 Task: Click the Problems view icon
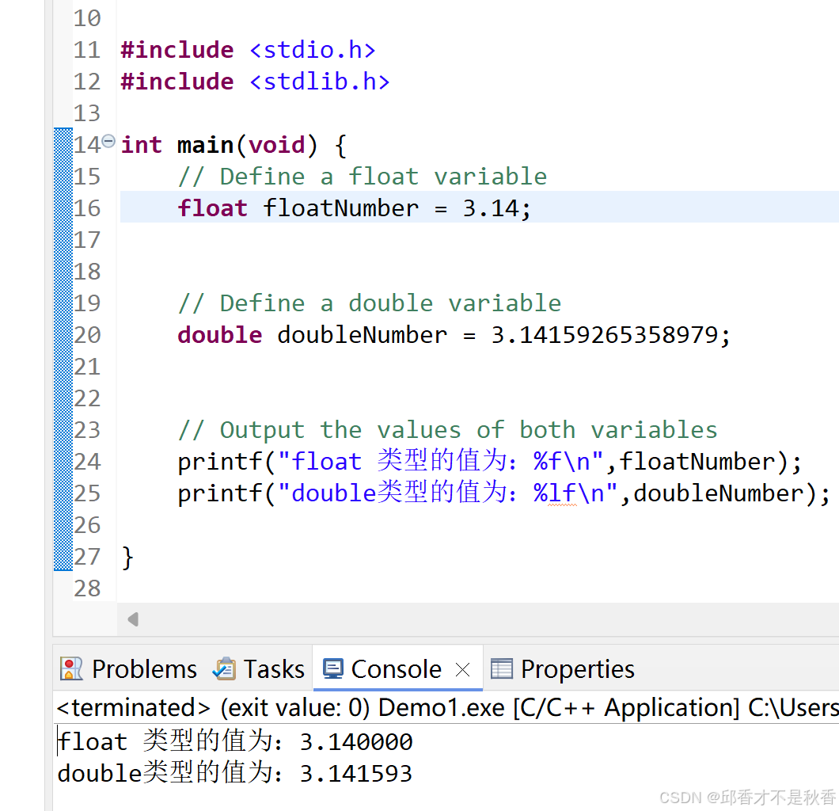pos(70,668)
